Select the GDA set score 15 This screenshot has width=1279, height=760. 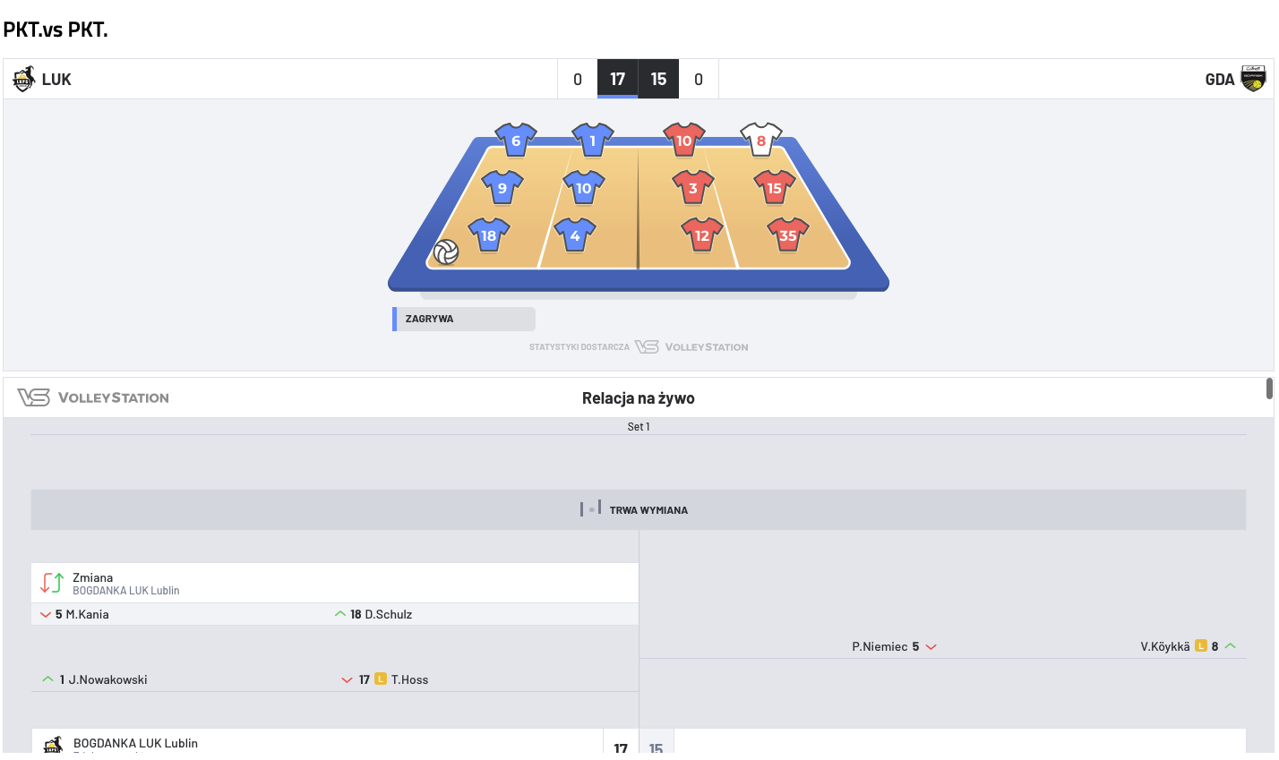tap(658, 79)
